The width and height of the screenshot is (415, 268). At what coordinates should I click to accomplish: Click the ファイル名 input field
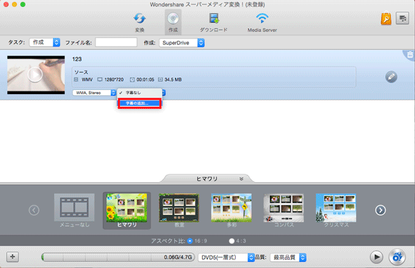116,42
